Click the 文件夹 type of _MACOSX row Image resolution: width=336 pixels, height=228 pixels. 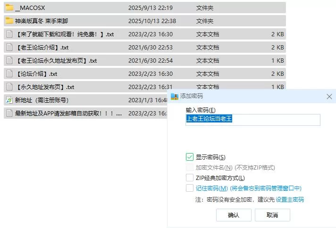click(x=205, y=8)
